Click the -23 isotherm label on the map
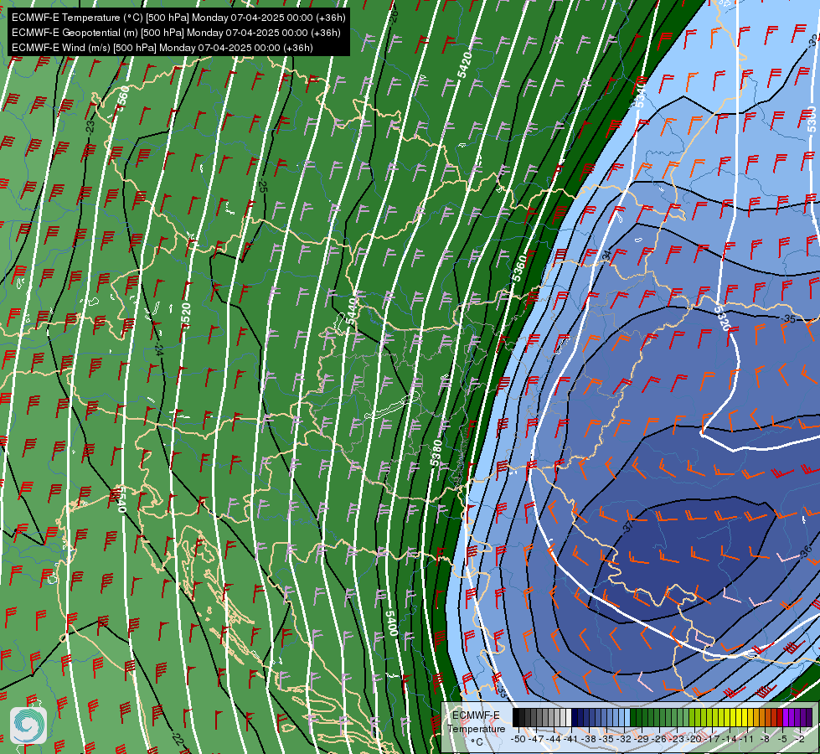 coord(90,127)
